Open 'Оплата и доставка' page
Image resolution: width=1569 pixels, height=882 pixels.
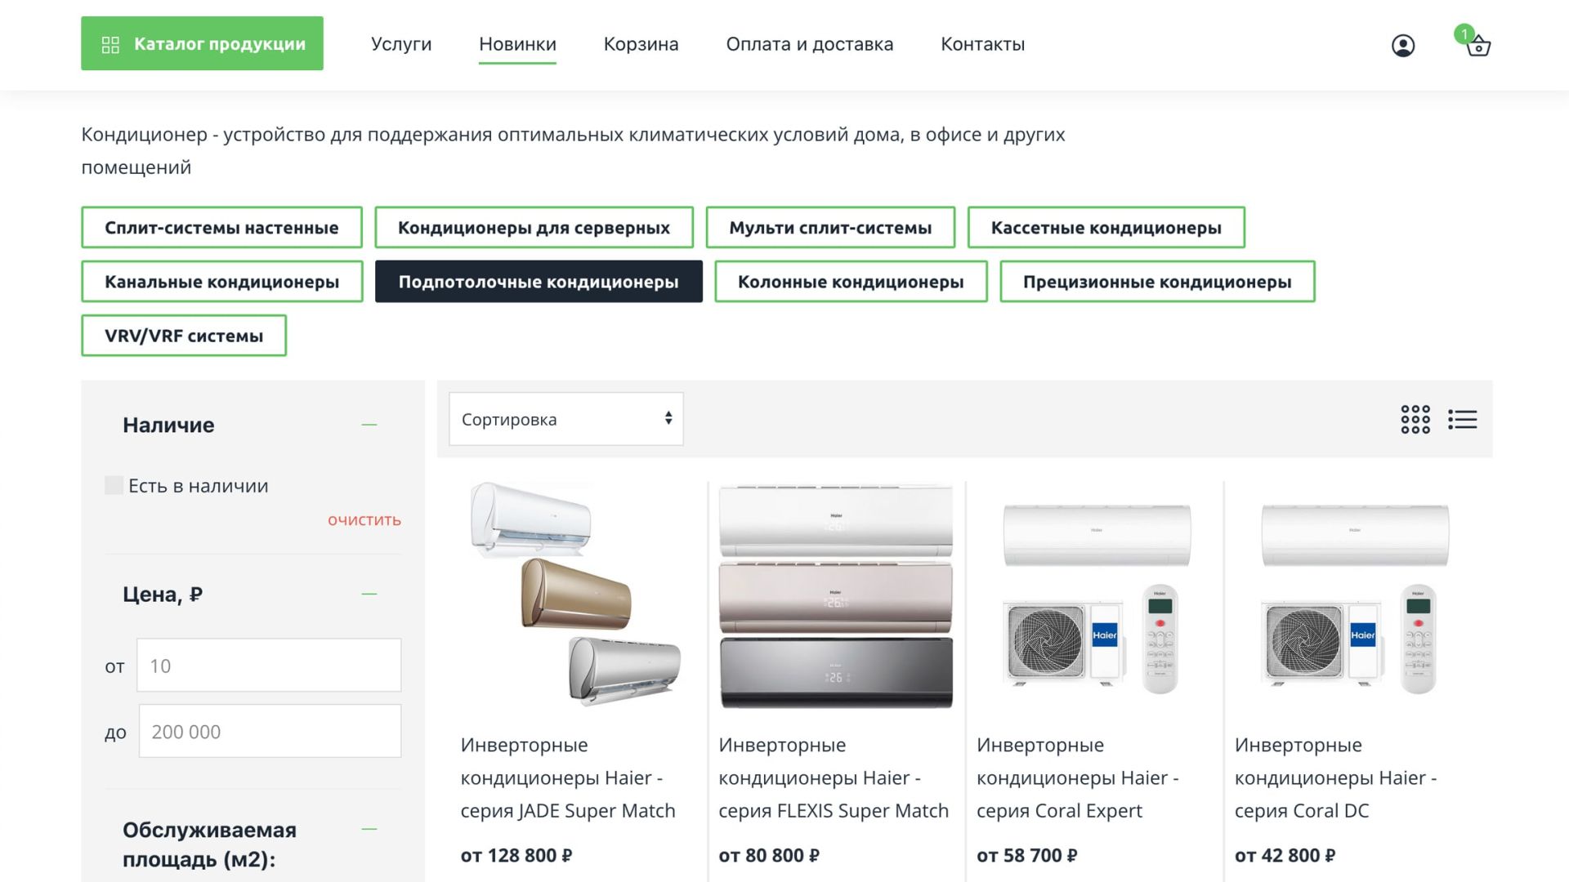809,44
